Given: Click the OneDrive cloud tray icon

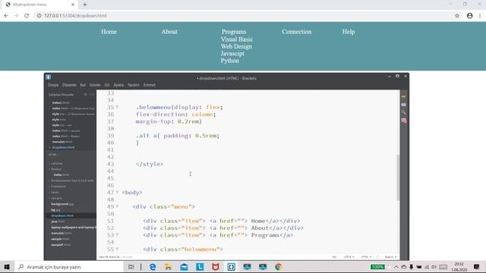Looking at the screenshot, I should click(404, 267).
